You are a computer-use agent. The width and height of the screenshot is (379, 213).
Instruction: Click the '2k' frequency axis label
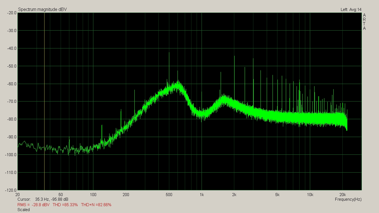(234, 195)
